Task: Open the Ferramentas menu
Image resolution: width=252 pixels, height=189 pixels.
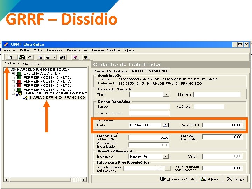Action: tap(77, 50)
